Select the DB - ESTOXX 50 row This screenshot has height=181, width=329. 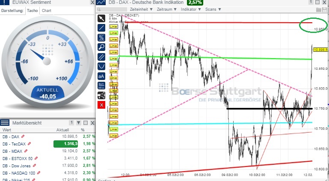48,158
